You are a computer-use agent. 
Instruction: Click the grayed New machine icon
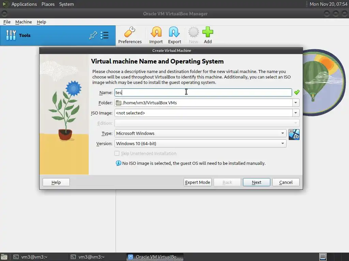(x=193, y=35)
